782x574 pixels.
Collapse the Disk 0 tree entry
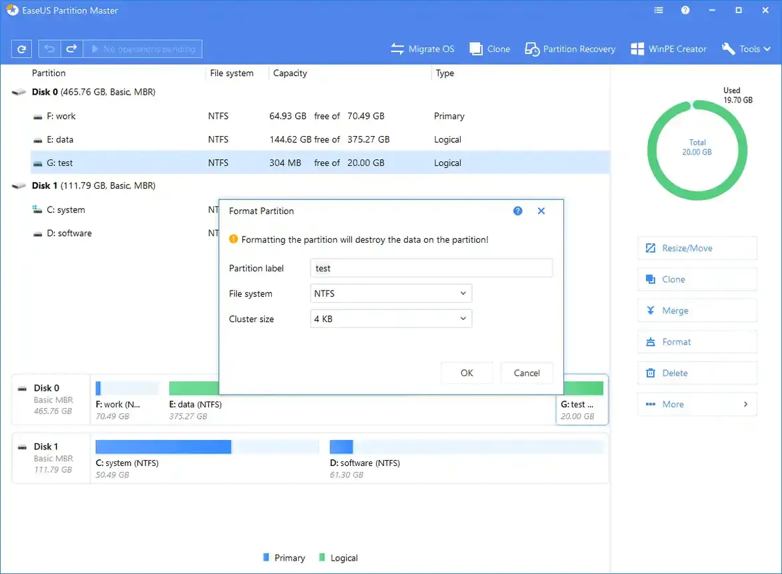click(x=19, y=92)
